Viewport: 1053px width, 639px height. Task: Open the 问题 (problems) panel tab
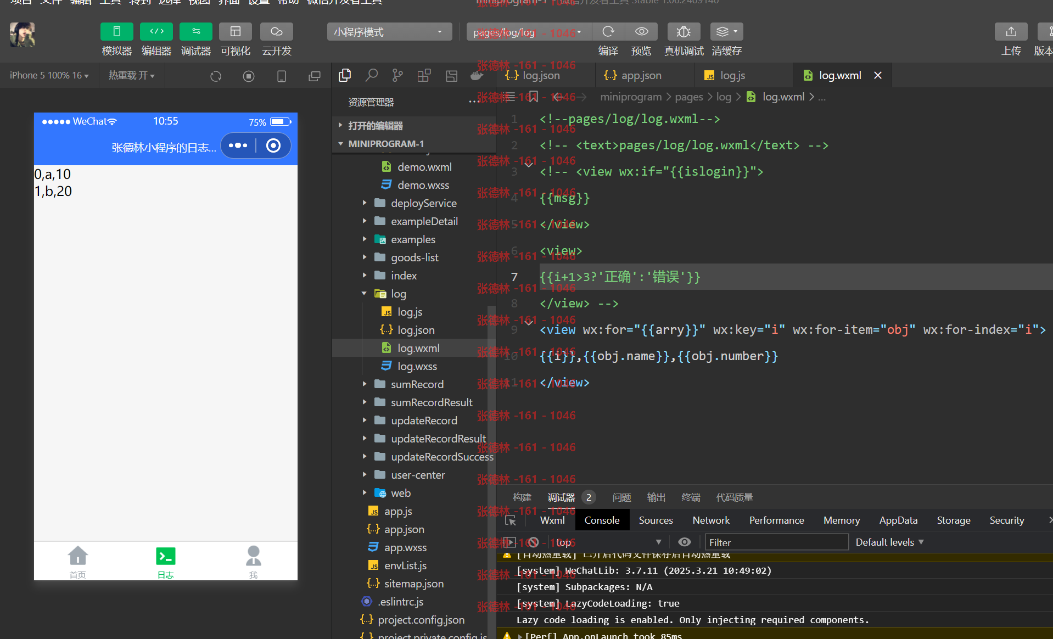[621, 497]
